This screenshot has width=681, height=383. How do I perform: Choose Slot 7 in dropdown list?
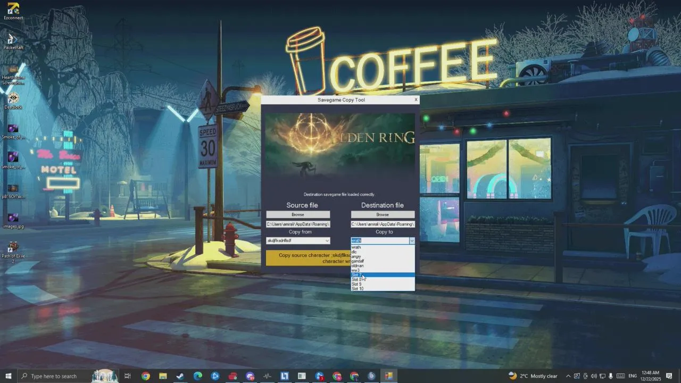coord(383,275)
